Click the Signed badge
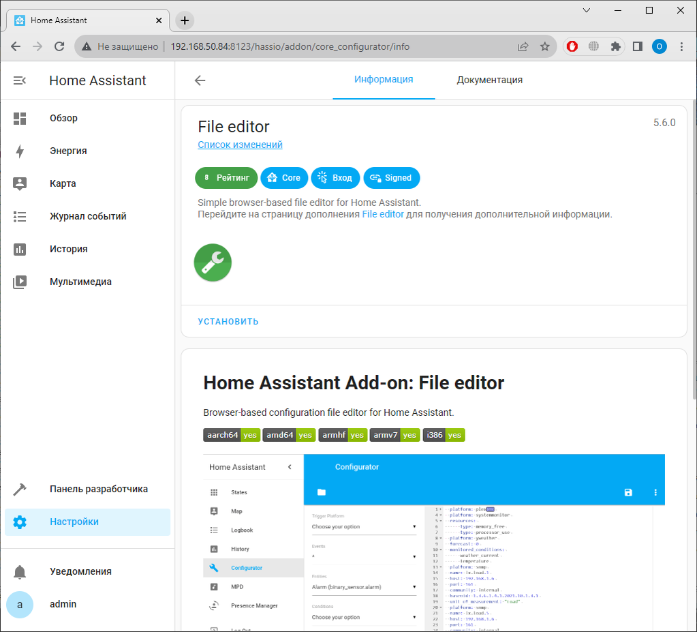The image size is (697, 632). (x=392, y=178)
